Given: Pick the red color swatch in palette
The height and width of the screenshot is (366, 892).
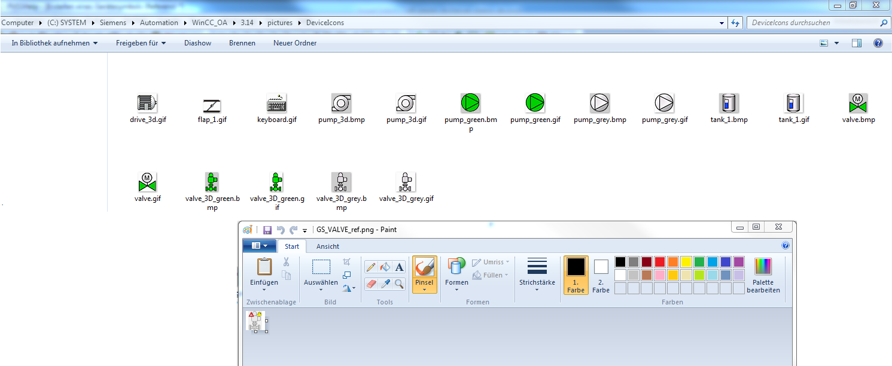Looking at the screenshot, I should pos(659,262).
